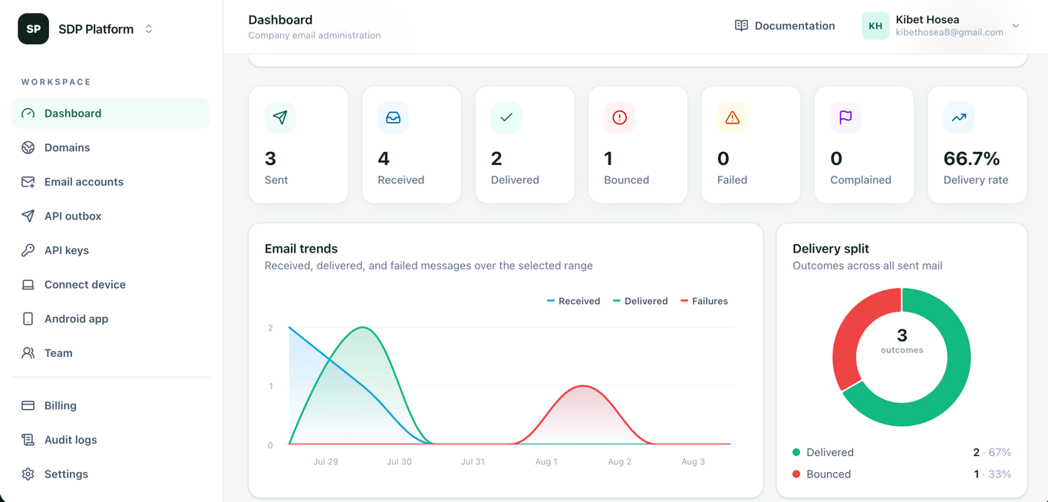Image resolution: width=1048 pixels, height=502 pixels.
Task: Click the Delivered checkmark icon
Action: pos(506,117)
